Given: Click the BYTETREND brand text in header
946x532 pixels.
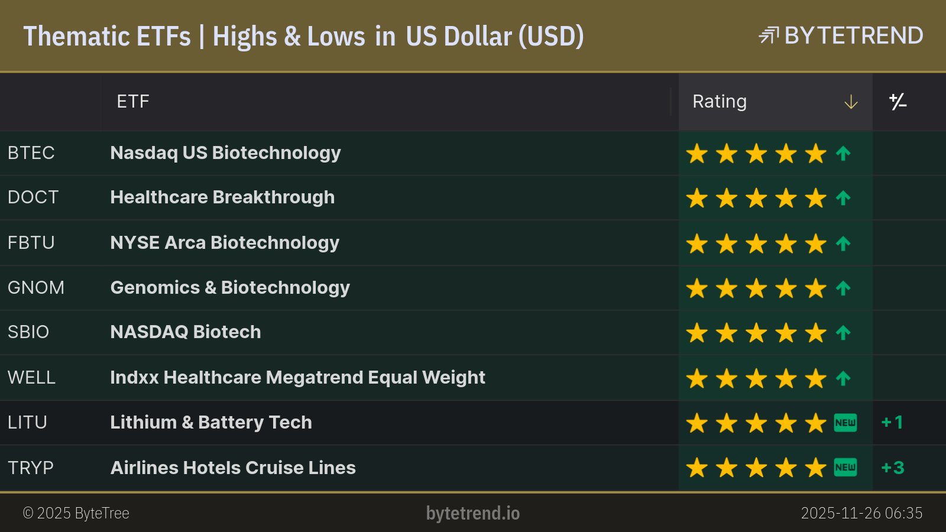Looking at the screenshot, I should (853, 35).
